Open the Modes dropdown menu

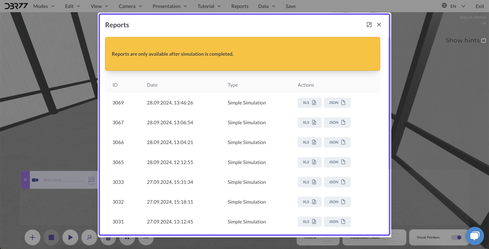click(44, 6)
